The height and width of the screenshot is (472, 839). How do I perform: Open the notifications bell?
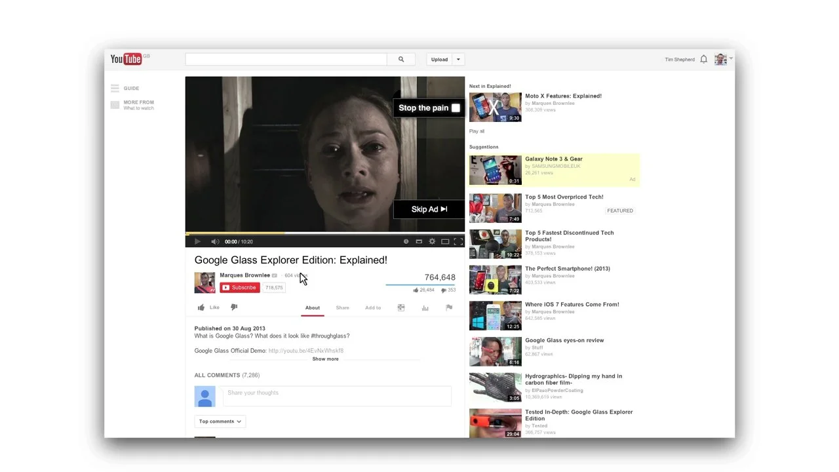tap(703, 59)
